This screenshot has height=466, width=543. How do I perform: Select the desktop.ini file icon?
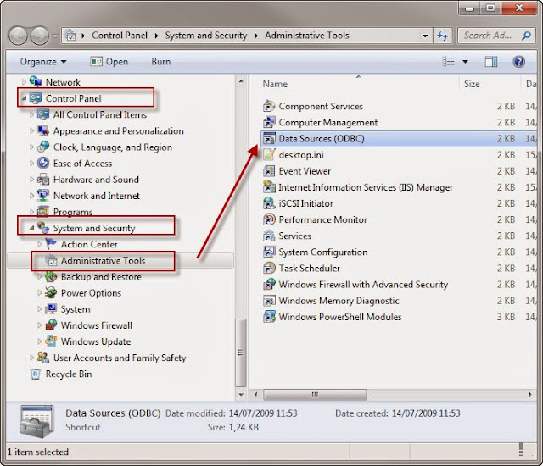(x=269, y=154)
